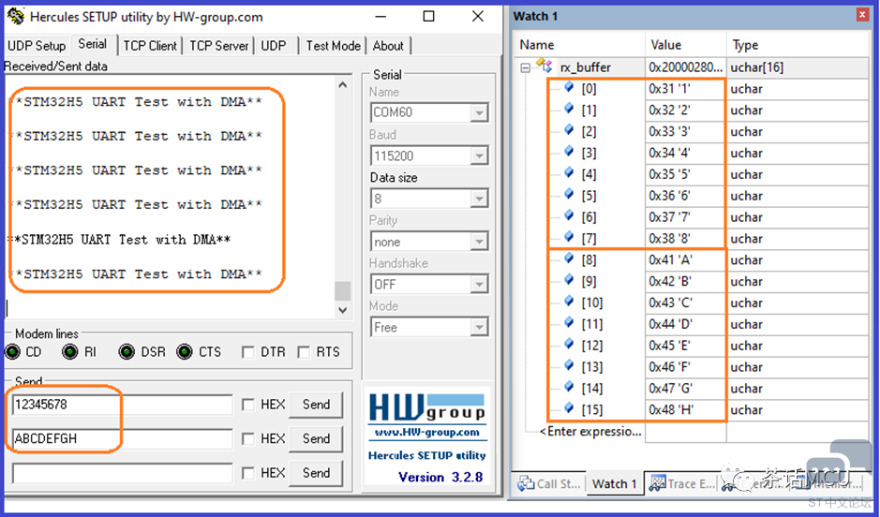Viewport: 880px width, 517px height.
Task: Collapse the rx_buffer tree node
Action: (526, 67)
